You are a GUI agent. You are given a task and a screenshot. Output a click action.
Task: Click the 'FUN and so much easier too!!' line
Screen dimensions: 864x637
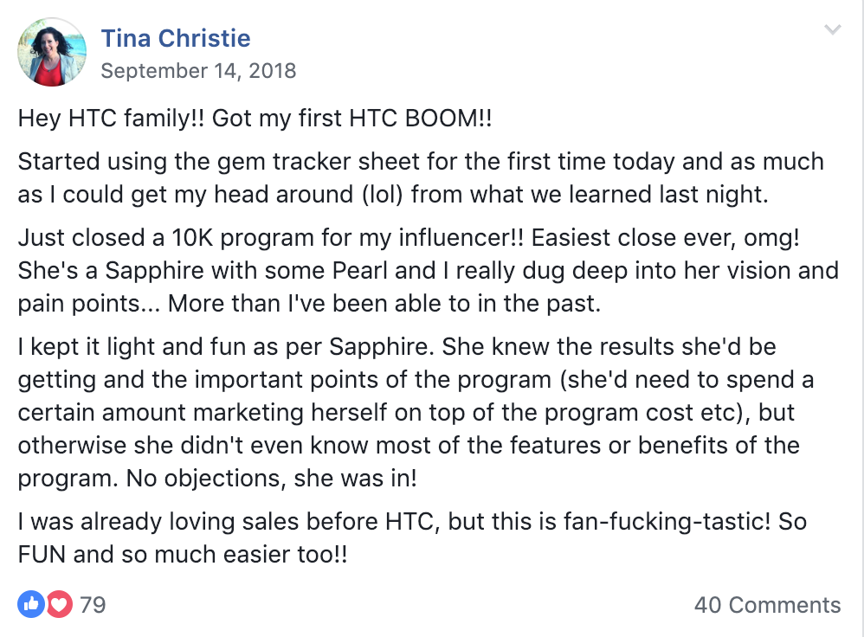183,554
